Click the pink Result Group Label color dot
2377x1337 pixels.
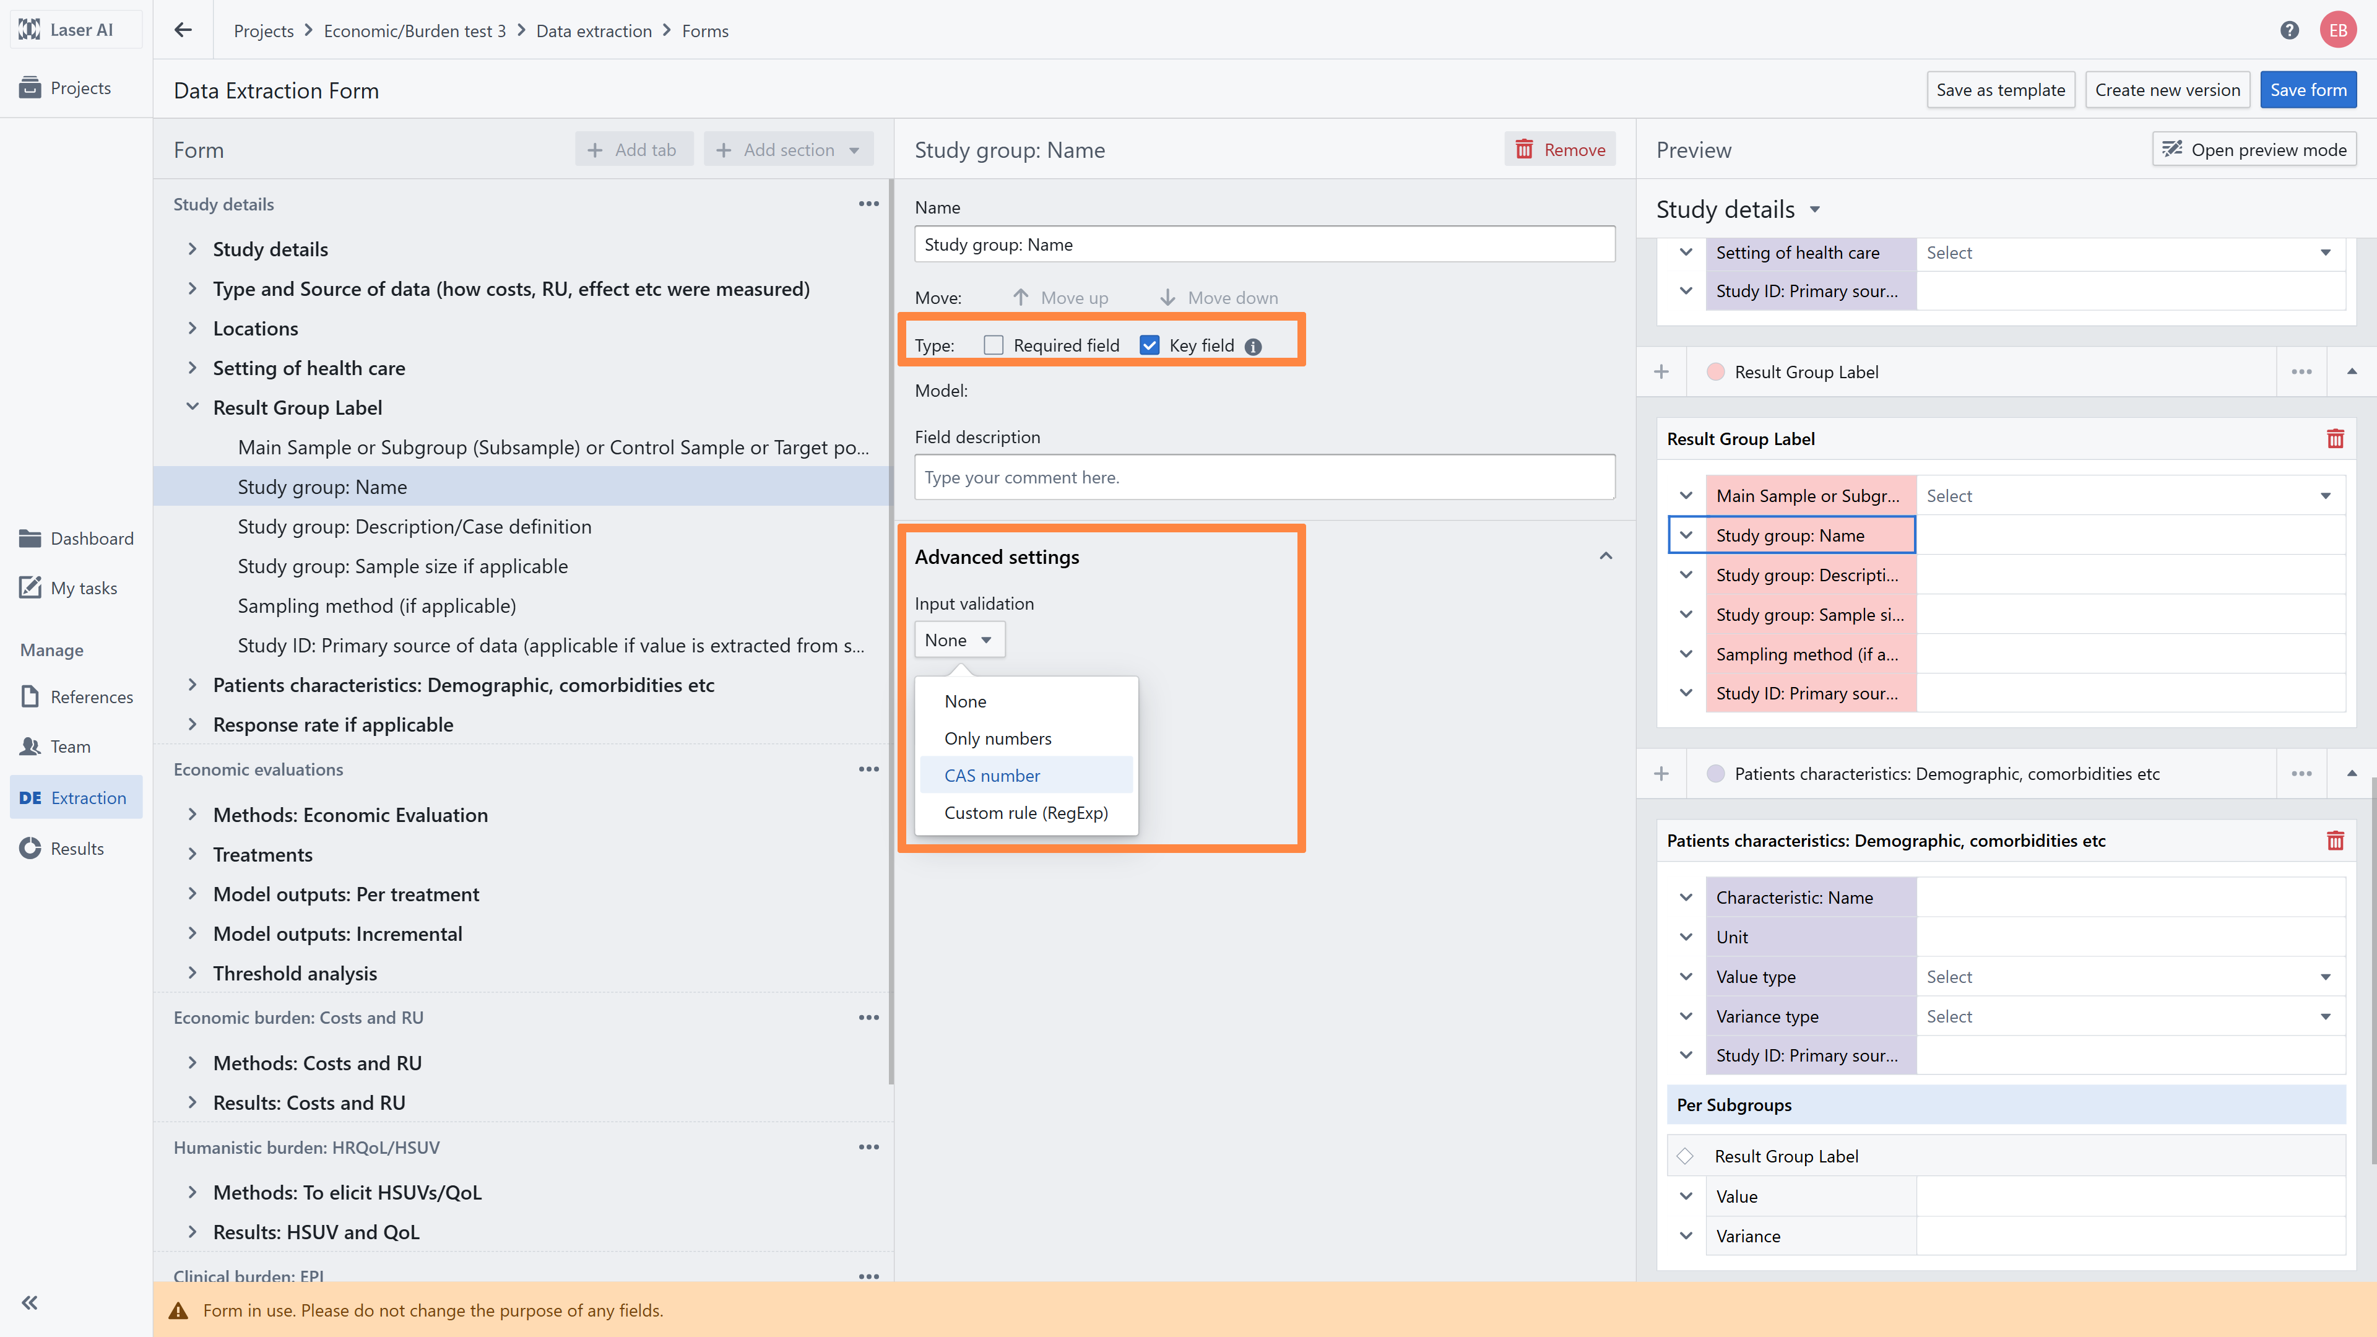coord(1715,372)
